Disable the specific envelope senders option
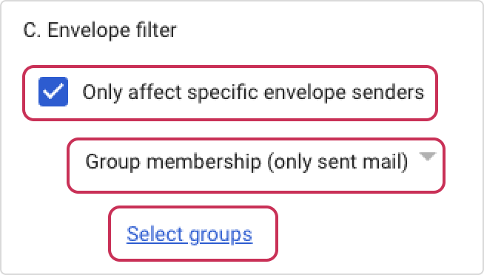Image resolution: width=484 pixels, height=275 pixels. click(x=53, y=92)
